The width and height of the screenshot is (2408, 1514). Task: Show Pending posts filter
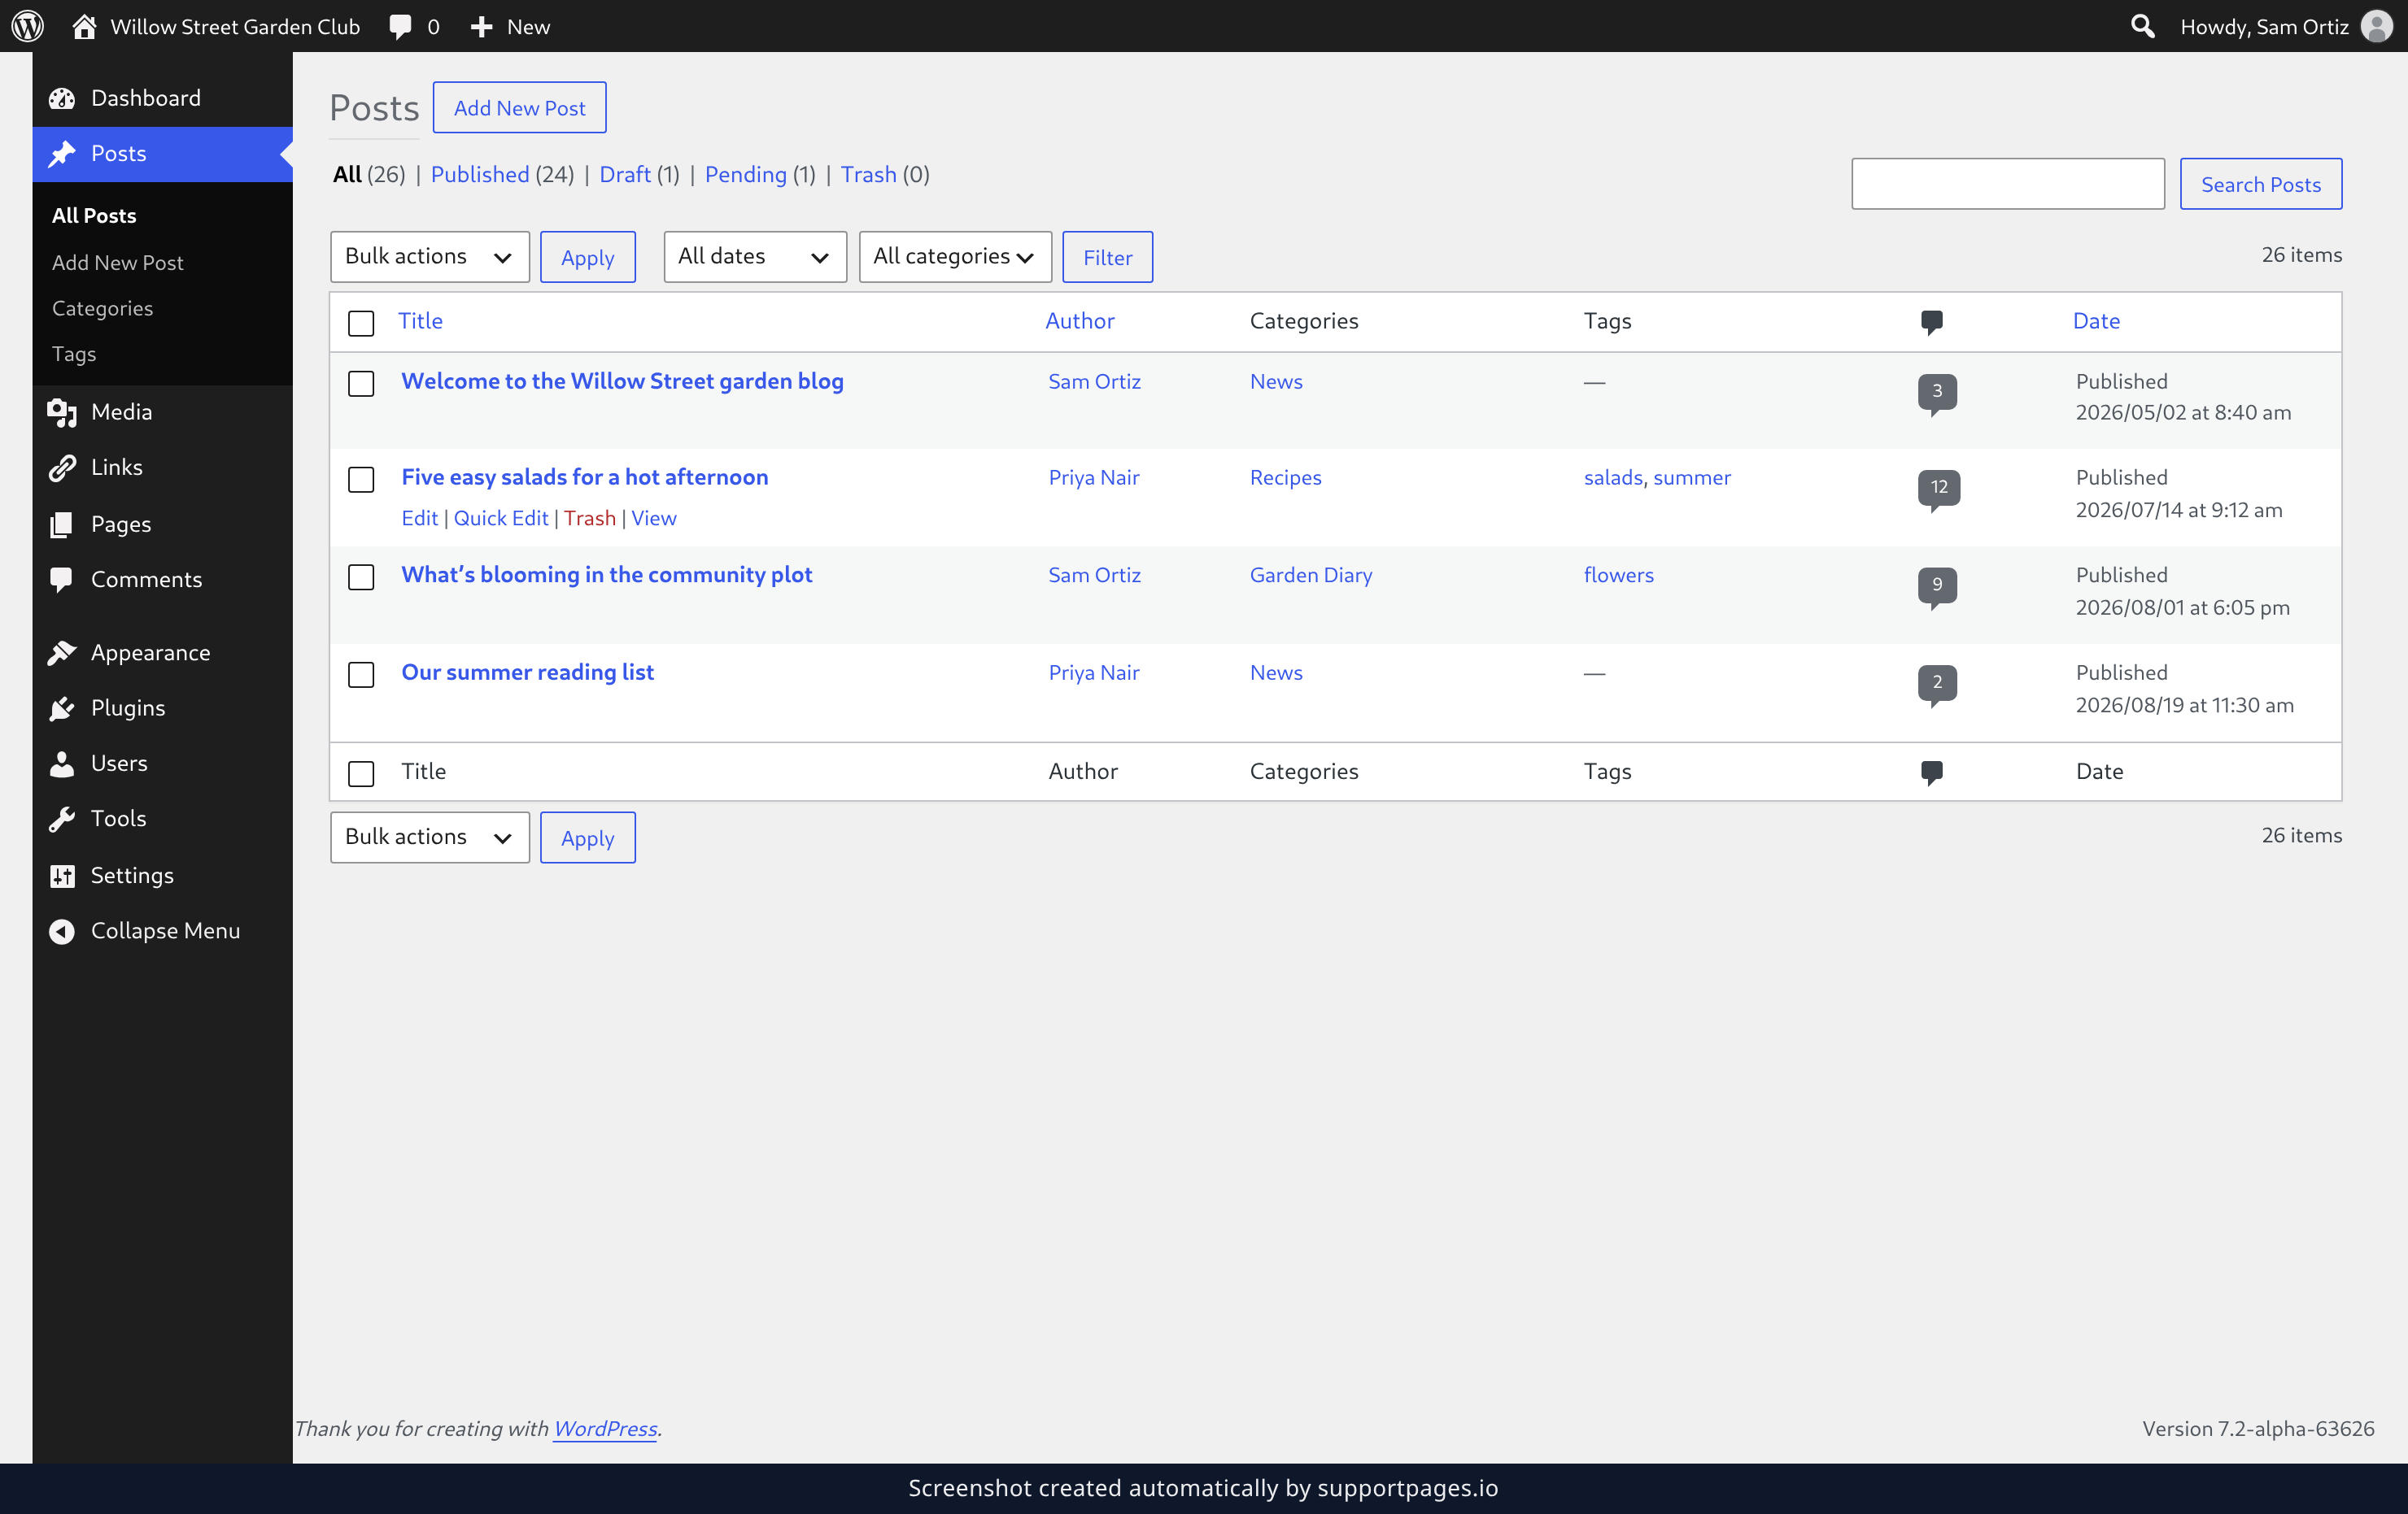click(746, 174)
